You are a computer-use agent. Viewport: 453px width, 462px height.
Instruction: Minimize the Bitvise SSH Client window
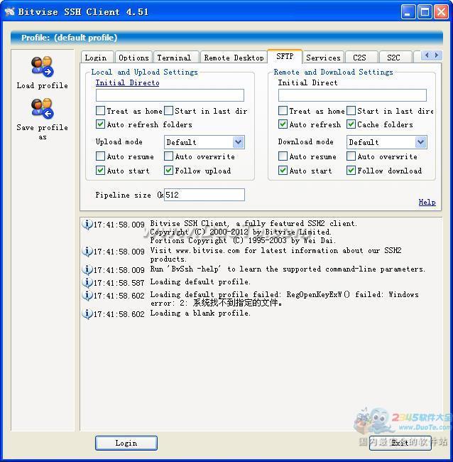pyautogui.click(x=408, y=12)
